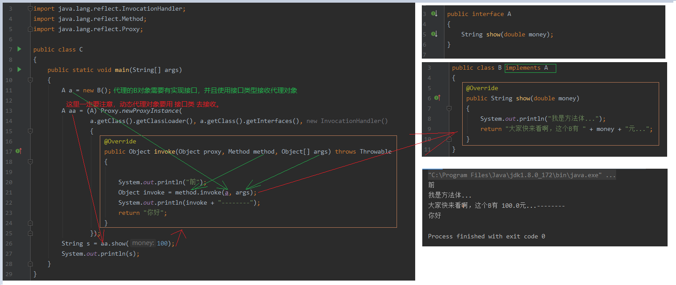
Task: Click line number 8 in class B gutter
Action: tap(429, 119)
